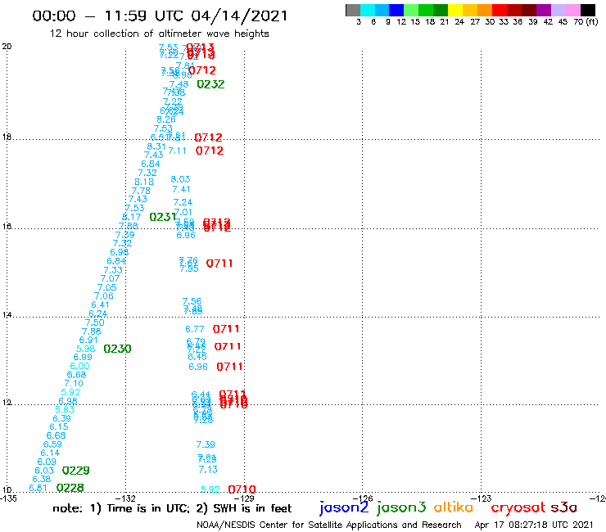The width and height of the screenshot is (606, 532).
Task: Click red '0711' beside the 6.96 value
Action: point(229,367)
